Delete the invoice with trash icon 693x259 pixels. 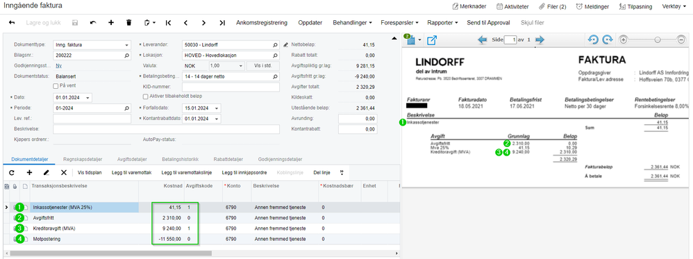point(128,22)
